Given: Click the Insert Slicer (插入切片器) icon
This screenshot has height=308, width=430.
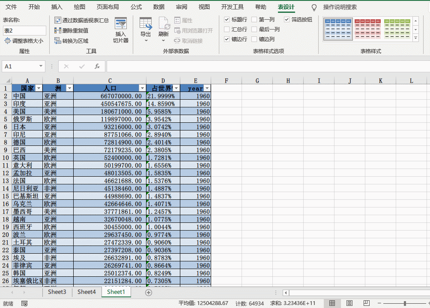Looking at the screenshot, I should [121, 23].
